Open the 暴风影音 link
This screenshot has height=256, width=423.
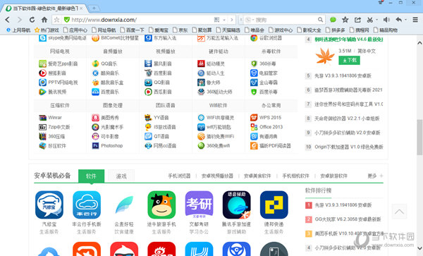(x=163, y=64)
